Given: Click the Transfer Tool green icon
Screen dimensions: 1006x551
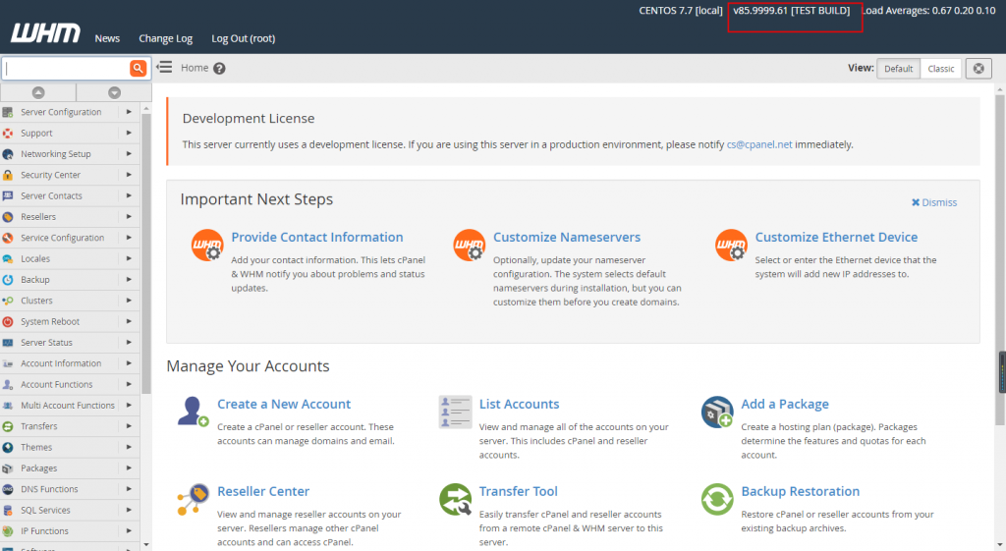Looking at the screenshot, I should coord(456,499).
